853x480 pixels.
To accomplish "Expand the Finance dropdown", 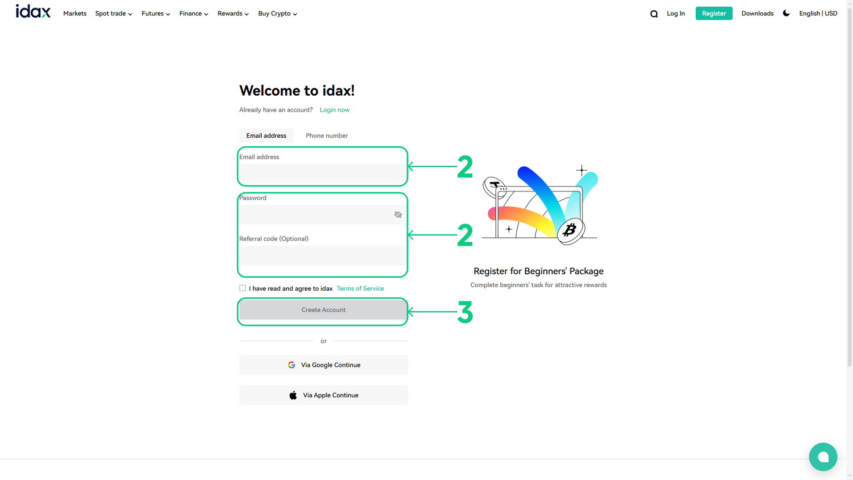I will [194, 14].
